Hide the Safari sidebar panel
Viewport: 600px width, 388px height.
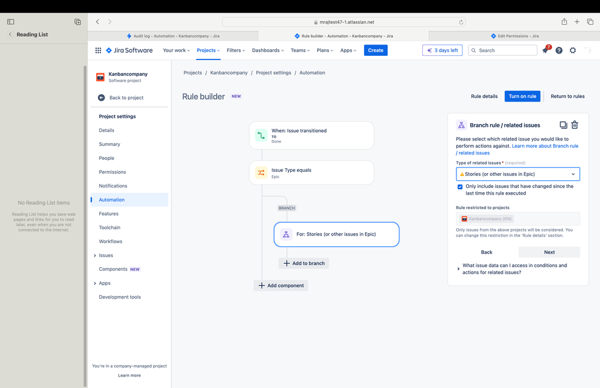pos(11,22)
